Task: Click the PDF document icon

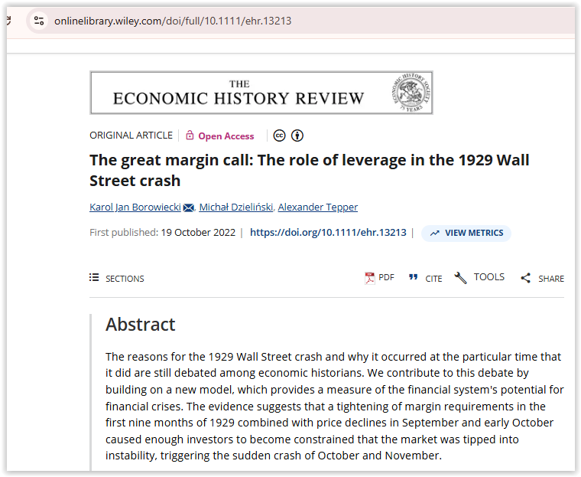Action: 370,278
